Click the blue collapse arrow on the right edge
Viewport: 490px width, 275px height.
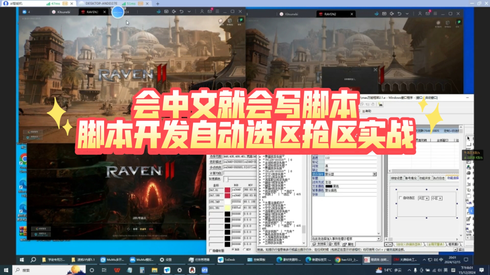click(x=471, y=211)
